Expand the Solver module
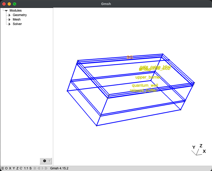This screenshot has height=171, width=212. (x=10, y=24)
